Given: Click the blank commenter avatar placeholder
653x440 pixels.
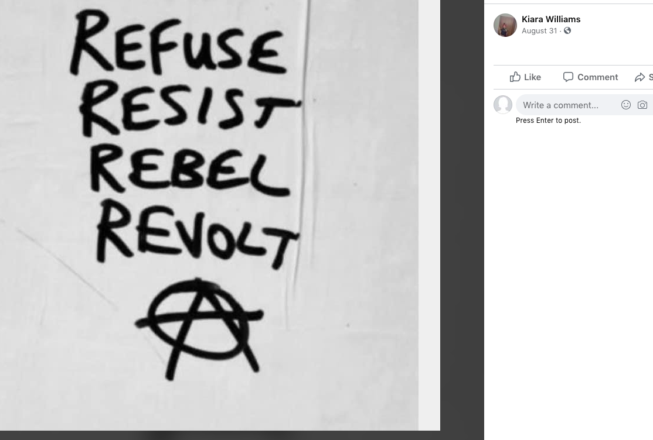Looking at the screenshot, I should point(503,105).
